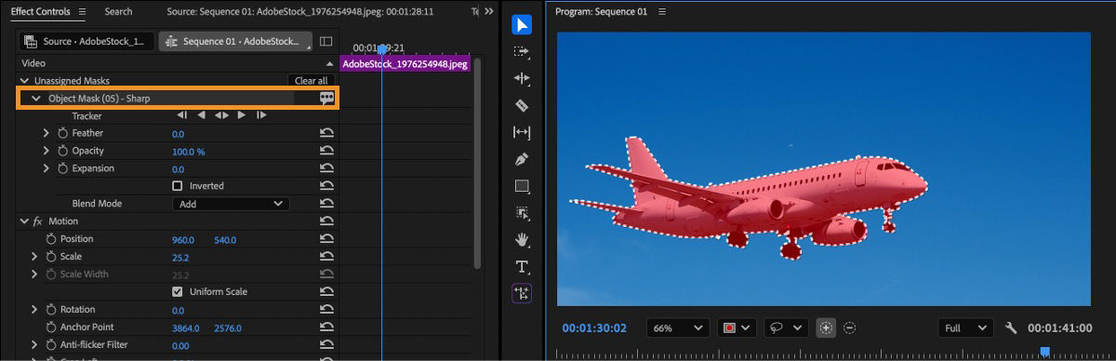Select the Rectangle tool
This screenshot has height=361, width=1116.
(522, 186)
